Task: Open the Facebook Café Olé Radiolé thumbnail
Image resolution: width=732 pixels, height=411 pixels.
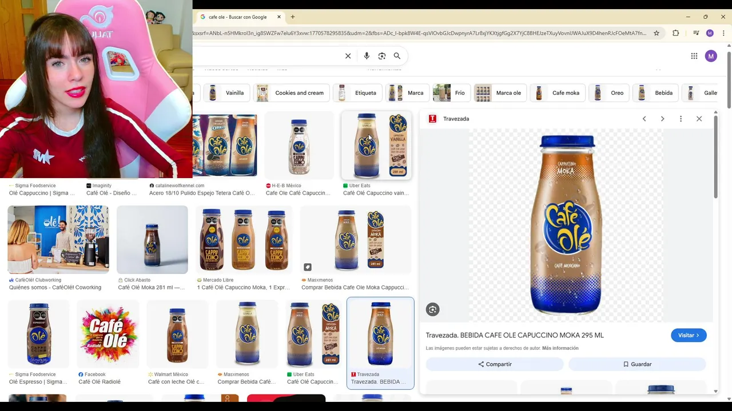Action: [x=108, y=334]
